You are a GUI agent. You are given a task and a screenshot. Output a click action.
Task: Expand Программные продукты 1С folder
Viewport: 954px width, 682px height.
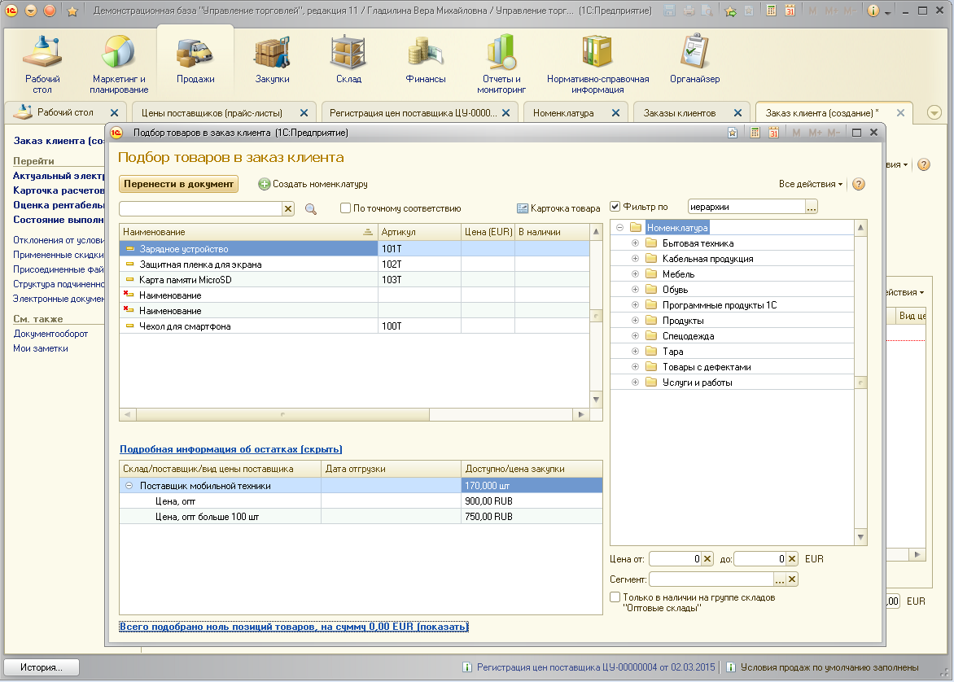(635, 305)
